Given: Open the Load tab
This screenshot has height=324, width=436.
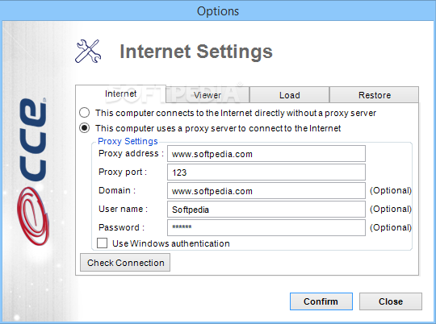Looking at the screenshot, I should pyautogui.click(x=290, y=95).
